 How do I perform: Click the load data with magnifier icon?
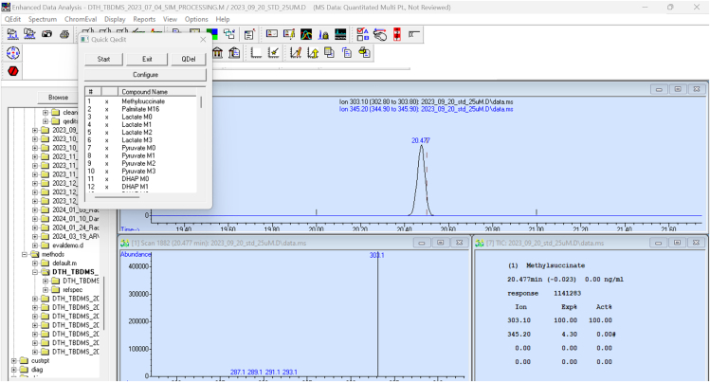tap(30, 34)
